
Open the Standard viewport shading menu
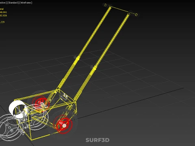(x=13, y=3)
